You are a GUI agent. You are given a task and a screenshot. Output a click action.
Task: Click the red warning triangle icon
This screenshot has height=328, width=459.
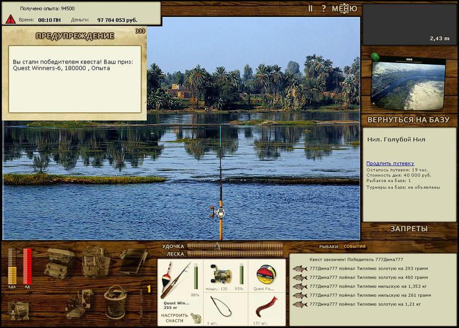click(10, 19)
